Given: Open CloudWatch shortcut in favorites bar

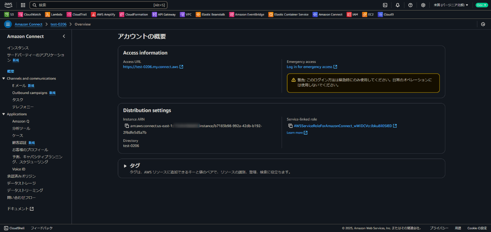Looking at the screenshot, I should [x=29, y=15].
